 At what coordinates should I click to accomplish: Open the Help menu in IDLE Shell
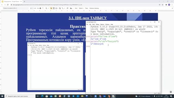[x=112, y=24]
